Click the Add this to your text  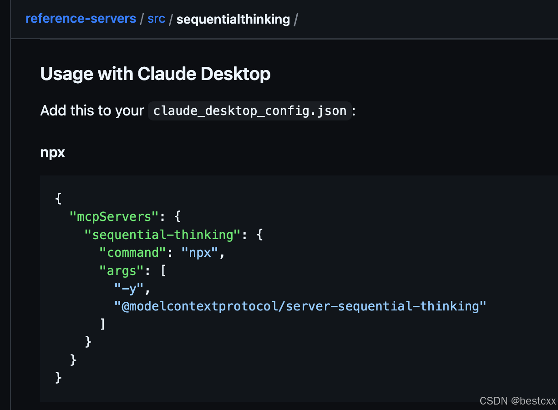point(92,110)
